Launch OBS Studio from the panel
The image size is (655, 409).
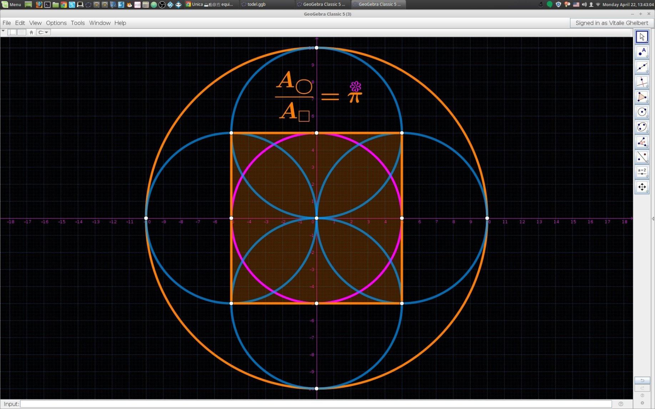[x=162, y=5]
